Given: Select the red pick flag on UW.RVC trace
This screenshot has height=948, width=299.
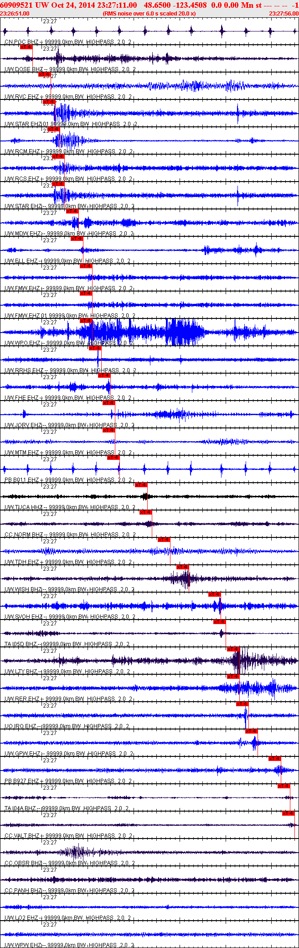Looking at the screenshot, I should (x=44, y=74).
